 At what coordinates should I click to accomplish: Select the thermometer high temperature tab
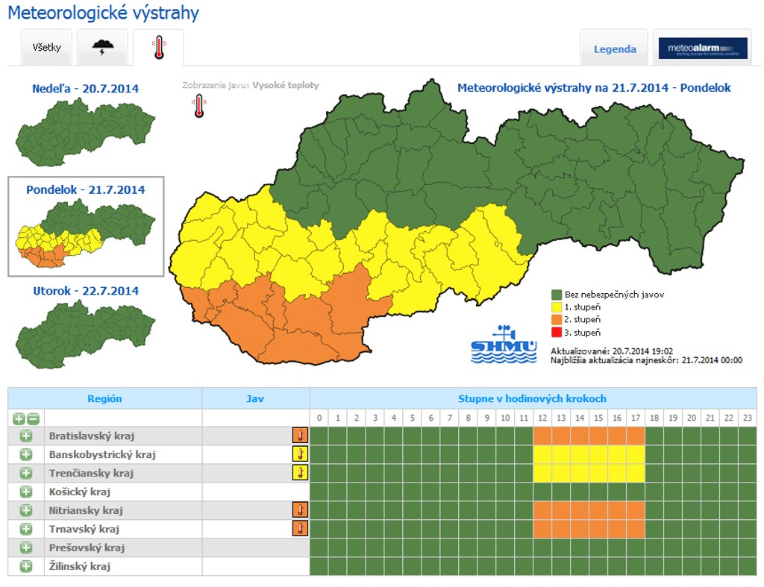pyautogui.click(x=158, y=48)
